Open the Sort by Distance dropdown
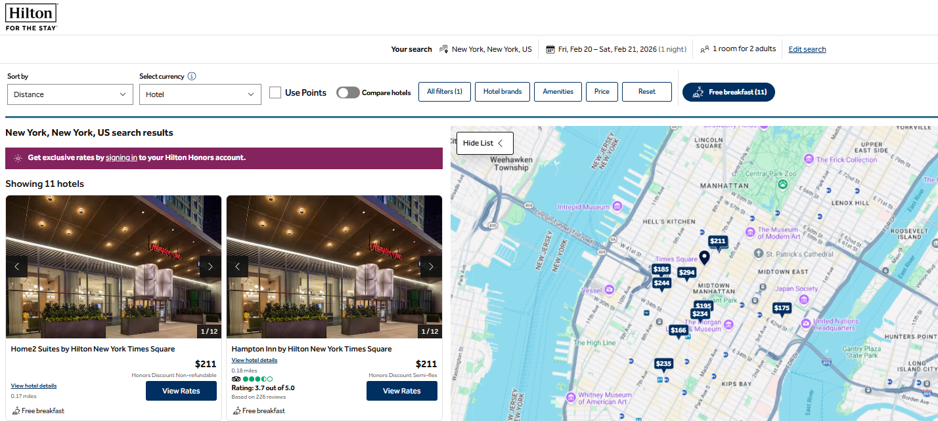The image size is (938, 421). coord(69,94)
